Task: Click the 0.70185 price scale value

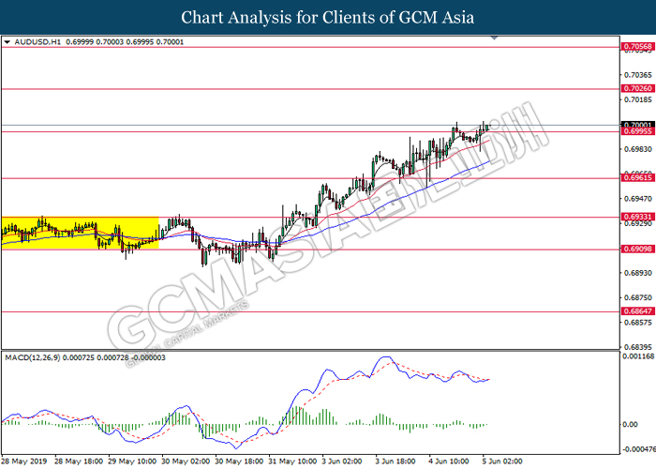Action: pyautogui.click(x=637, y=99)
